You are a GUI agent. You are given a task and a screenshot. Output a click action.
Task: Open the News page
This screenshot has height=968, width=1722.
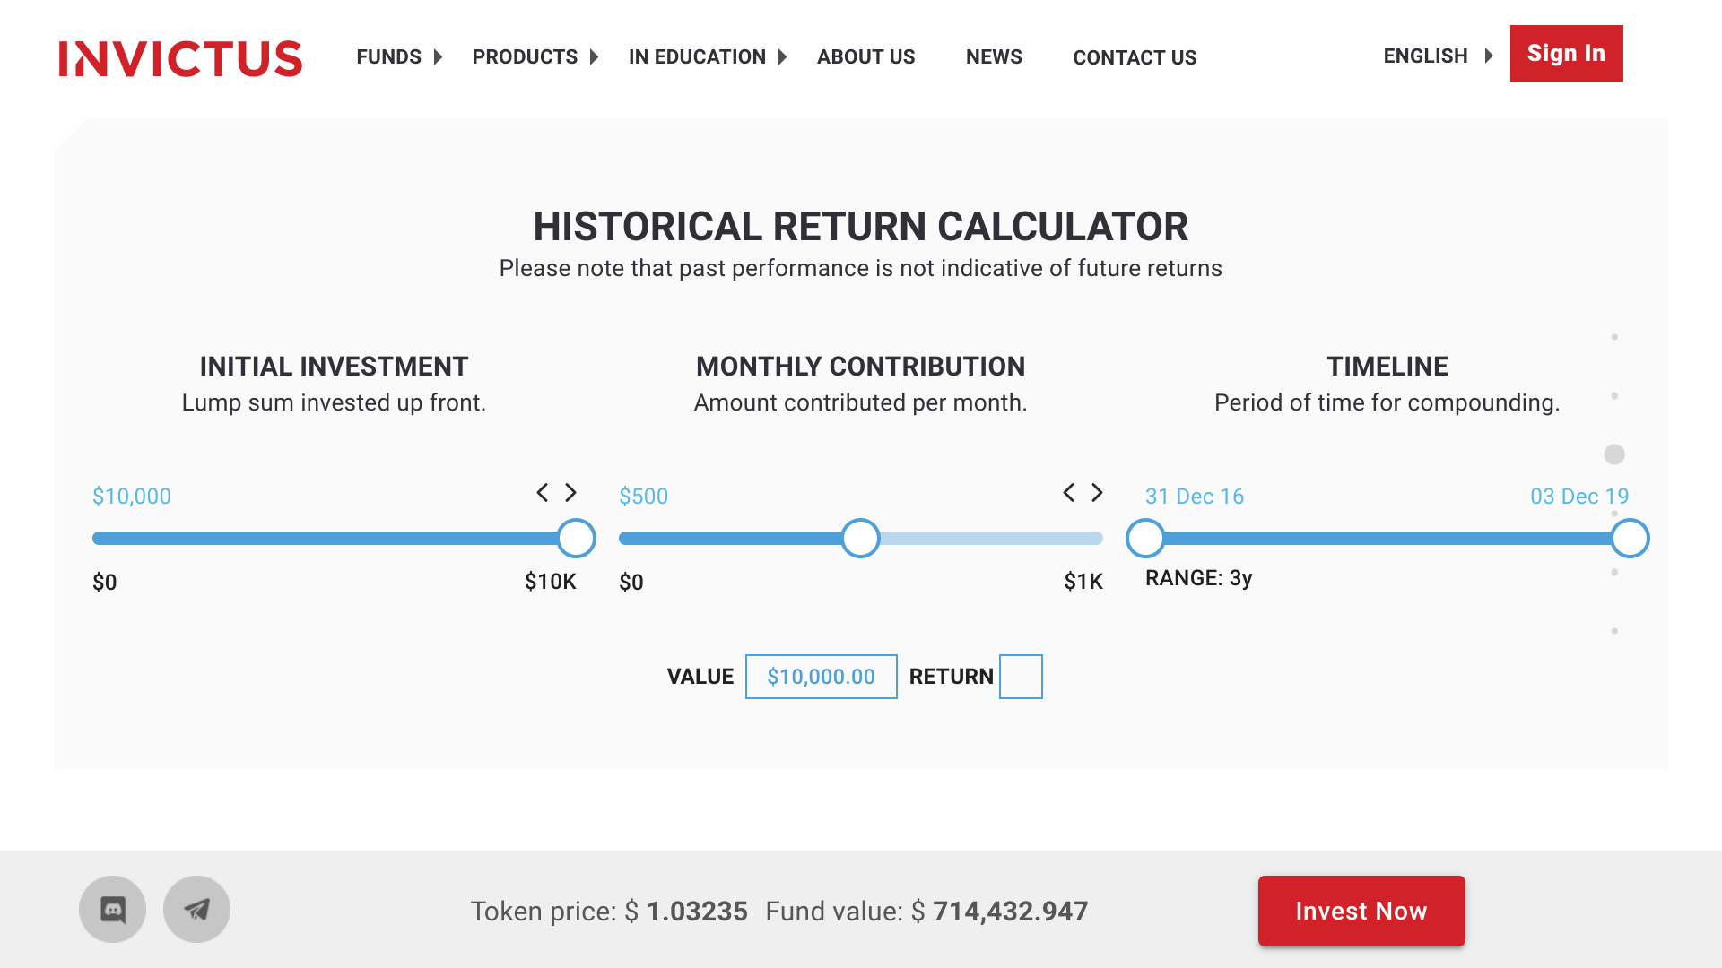point(994,57)
